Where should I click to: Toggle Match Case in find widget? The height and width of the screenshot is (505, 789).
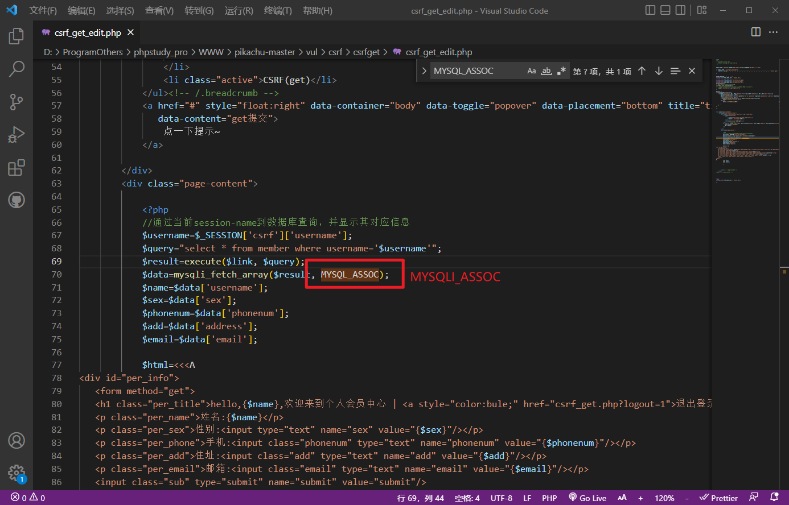(531, 71)
